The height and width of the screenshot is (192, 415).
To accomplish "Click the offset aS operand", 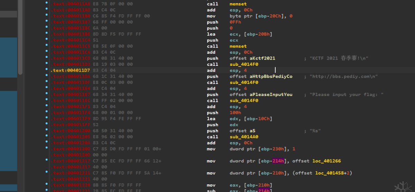I will click(x=242, y=131).
